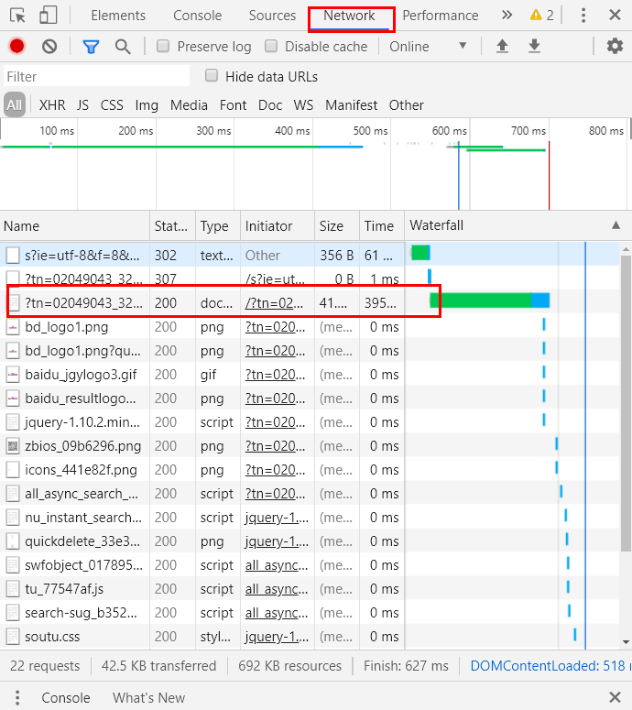Screen dimensions: 632x710
Task: Open network settings gear icon
Action: tap(615, 47)
